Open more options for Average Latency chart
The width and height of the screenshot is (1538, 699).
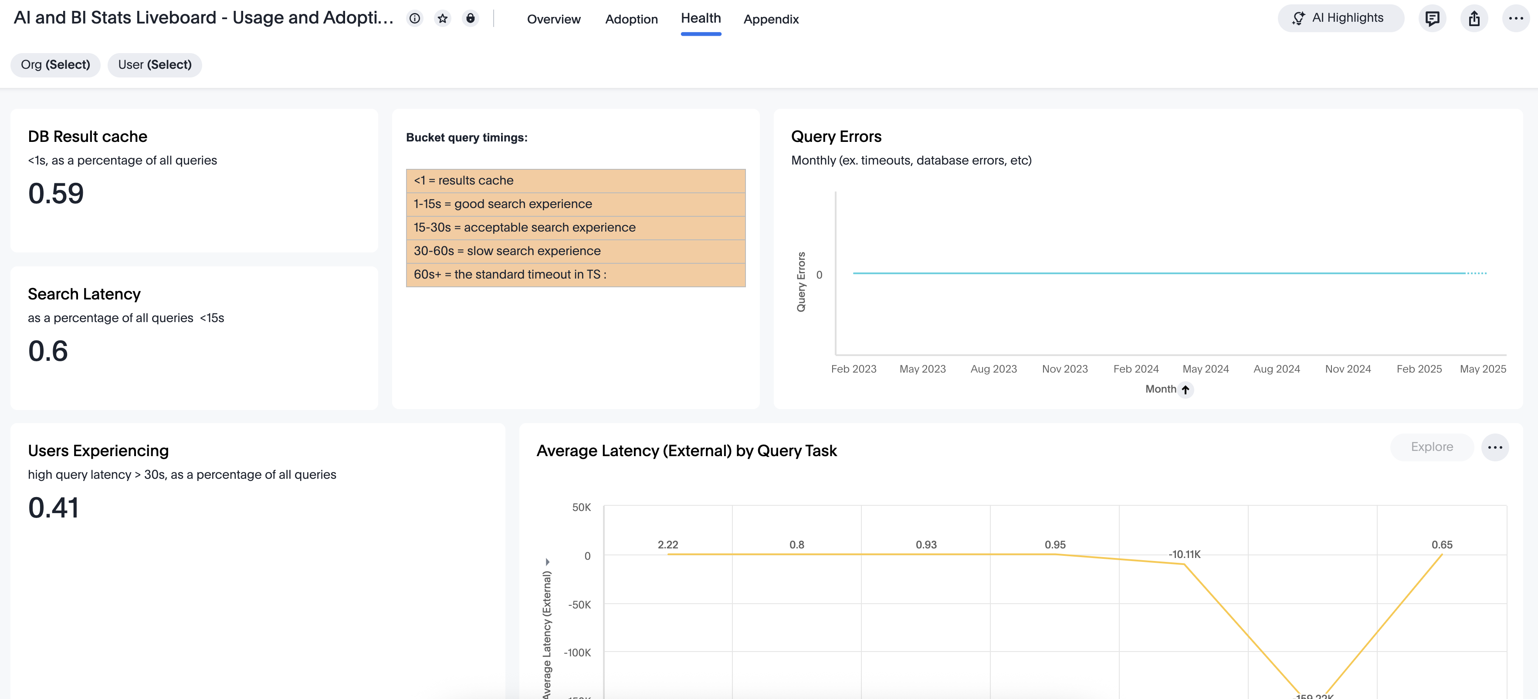pyautogui.click(x=1495, y=447)
